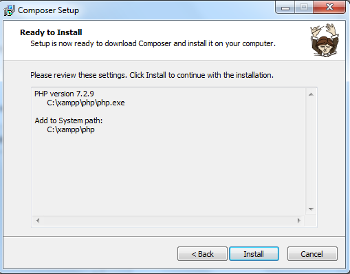350x274 pixels.
Task: Click the 'Please review these settings' instruction text
Action: [x=152, y=75]
